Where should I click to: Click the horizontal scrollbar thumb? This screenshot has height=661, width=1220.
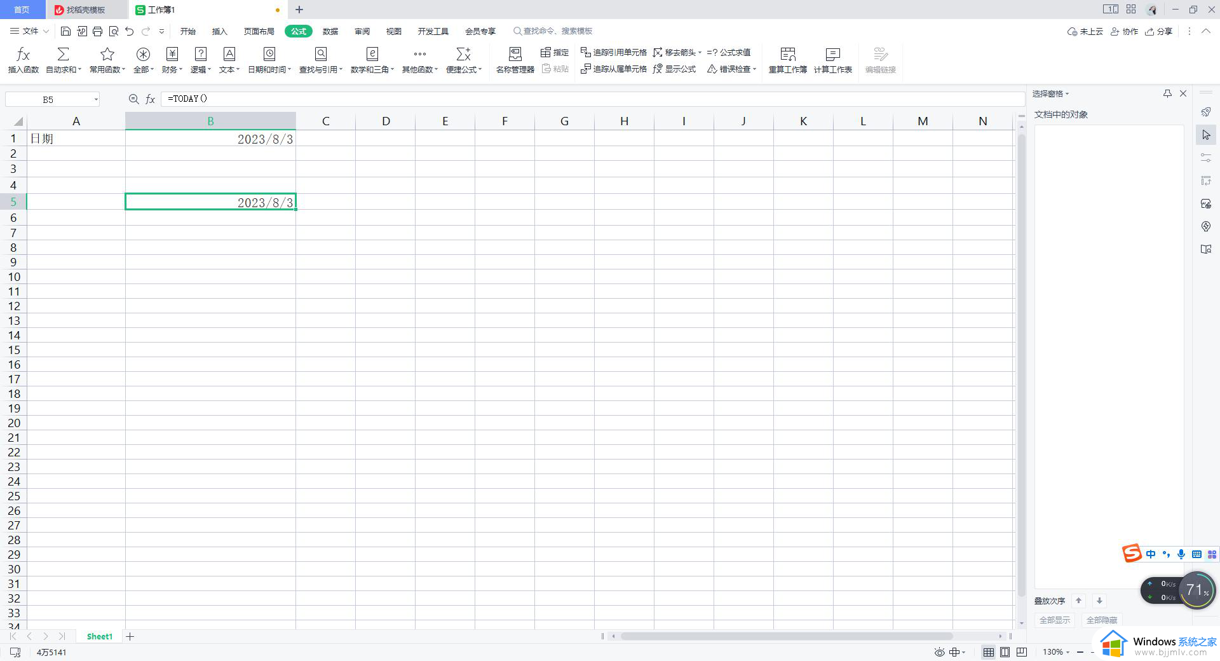pos(787,636)
